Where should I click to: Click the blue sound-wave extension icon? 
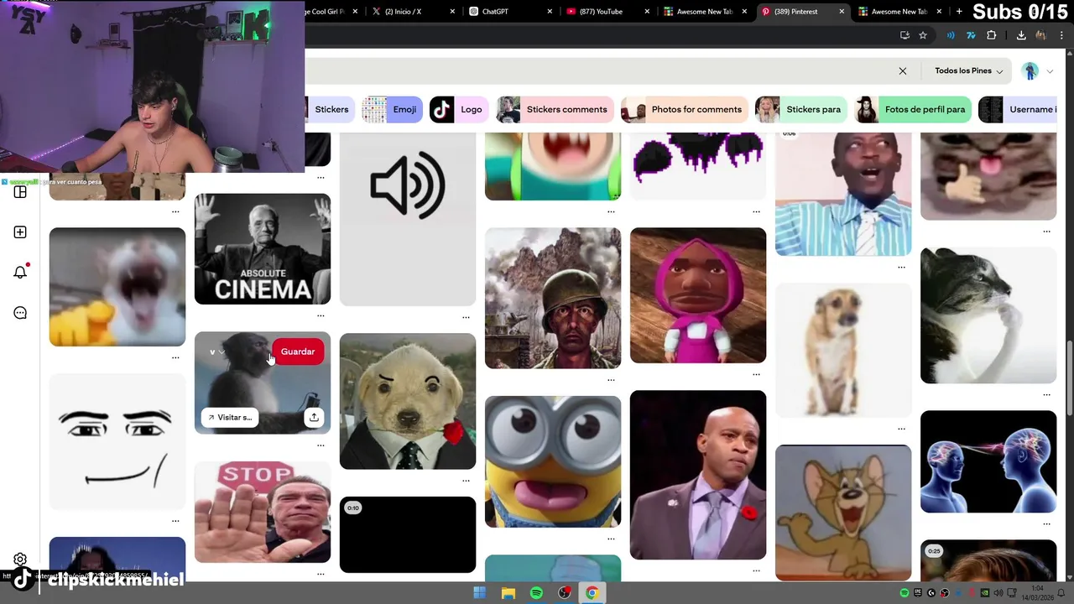point(951,35)
